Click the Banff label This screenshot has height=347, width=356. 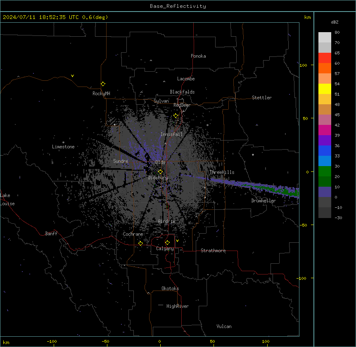click(51, 234)
